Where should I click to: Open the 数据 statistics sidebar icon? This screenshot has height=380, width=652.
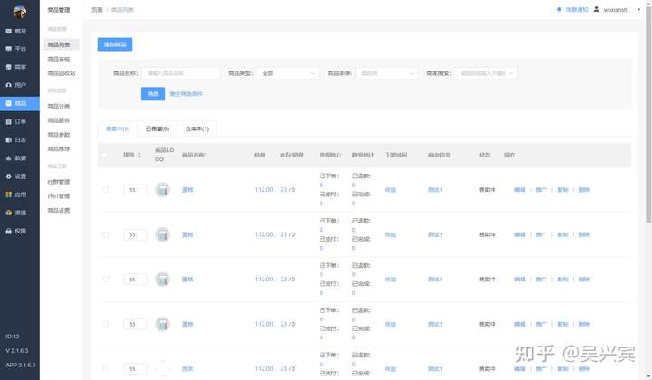[x=9, y=157]
